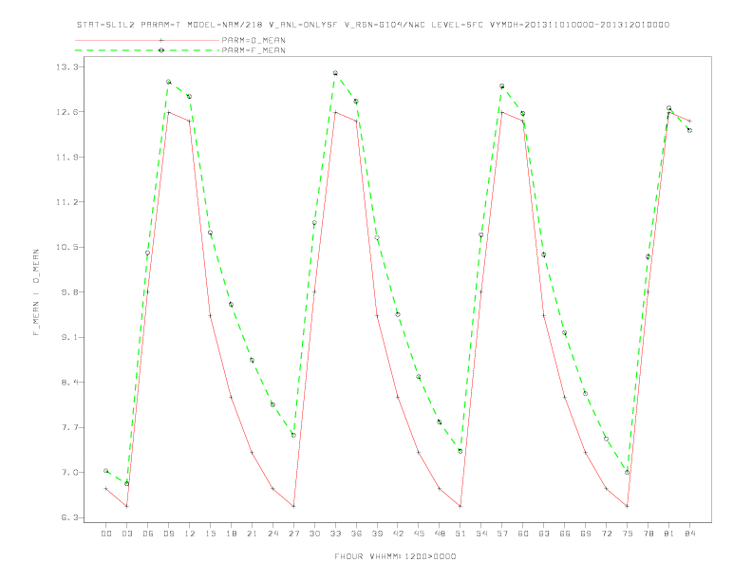752x581 pixels.
Task: Click the x-axis hour label 24
Action: tap(273, 534)
